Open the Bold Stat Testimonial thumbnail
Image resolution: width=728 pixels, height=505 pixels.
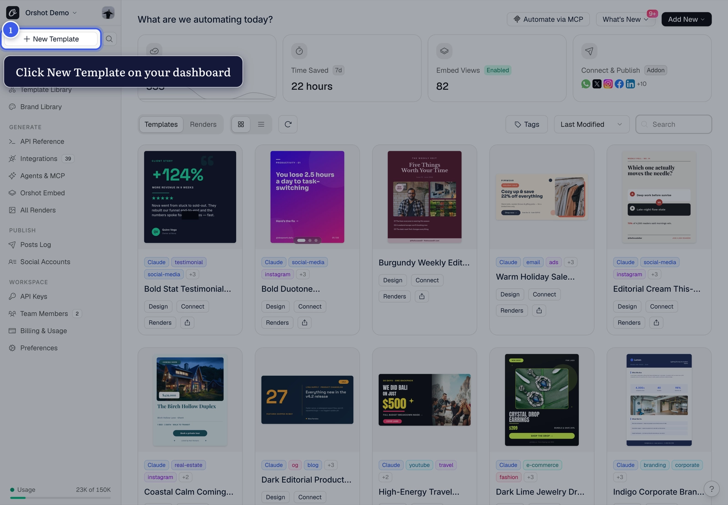pos(190,197)
